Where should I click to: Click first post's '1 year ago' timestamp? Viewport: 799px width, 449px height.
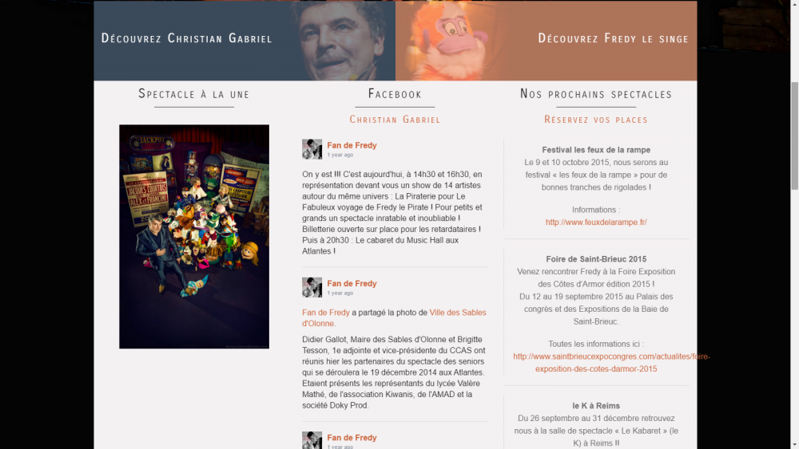pyautogui.click(x=340, y=155)
